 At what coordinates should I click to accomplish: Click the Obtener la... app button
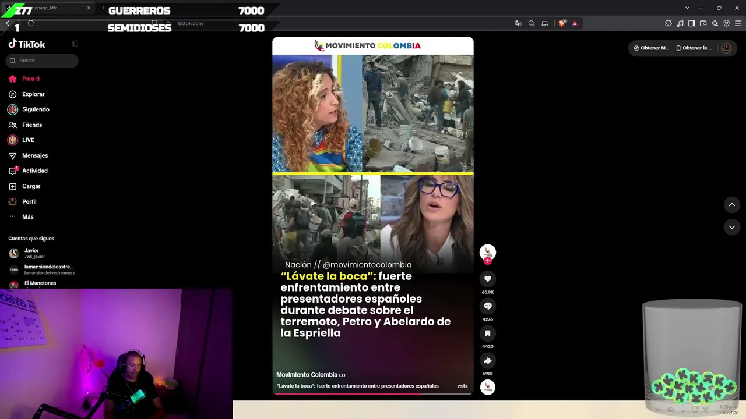click(694, 48)
